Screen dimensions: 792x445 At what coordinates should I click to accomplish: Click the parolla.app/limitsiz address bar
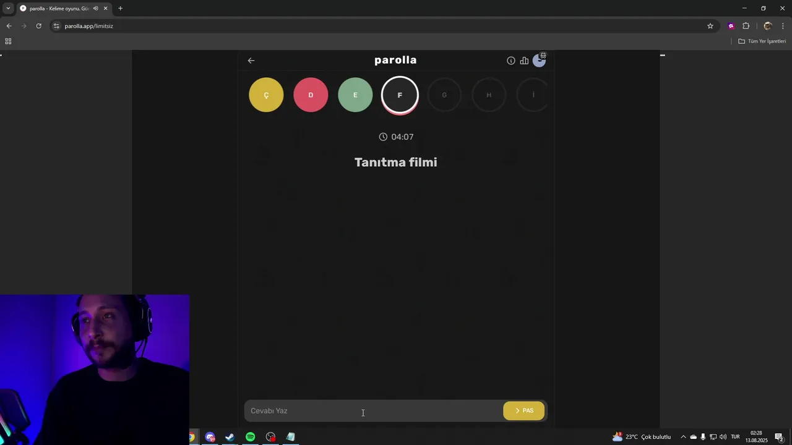[x=384, y=26]
